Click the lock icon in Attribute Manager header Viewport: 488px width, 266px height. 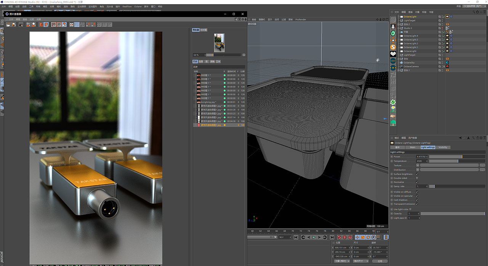tap(478, 138)
